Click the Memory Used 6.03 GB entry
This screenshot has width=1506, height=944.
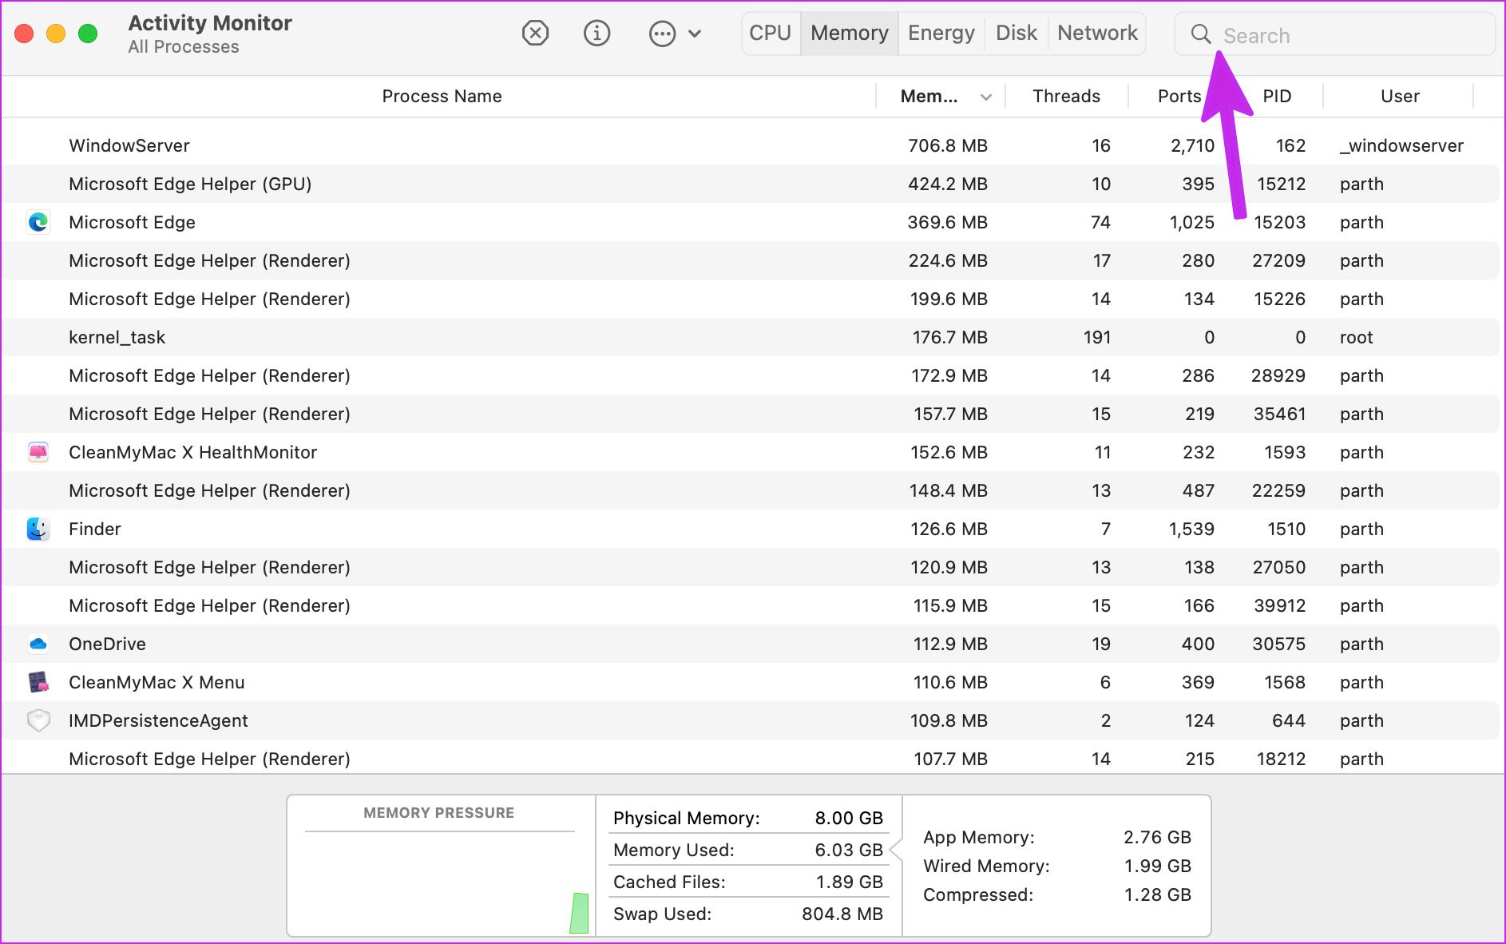click(748, 850)
